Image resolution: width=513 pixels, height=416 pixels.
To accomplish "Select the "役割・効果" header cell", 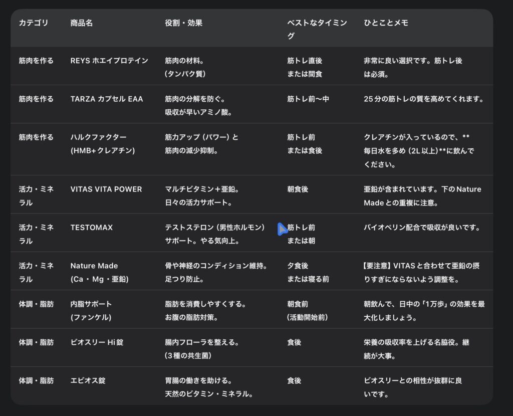I will pos(183,23).
